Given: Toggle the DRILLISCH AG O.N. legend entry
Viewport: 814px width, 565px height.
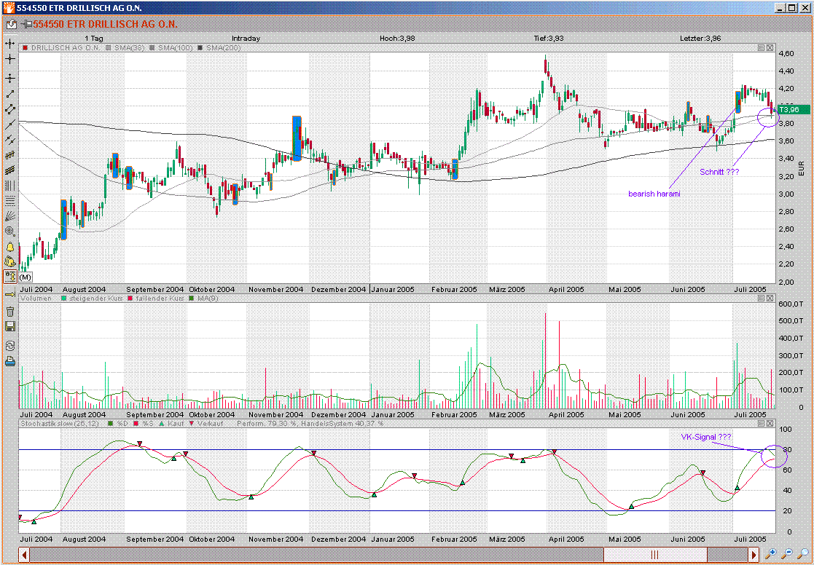Looking at the screenshot, I should (x=62, y=48).
